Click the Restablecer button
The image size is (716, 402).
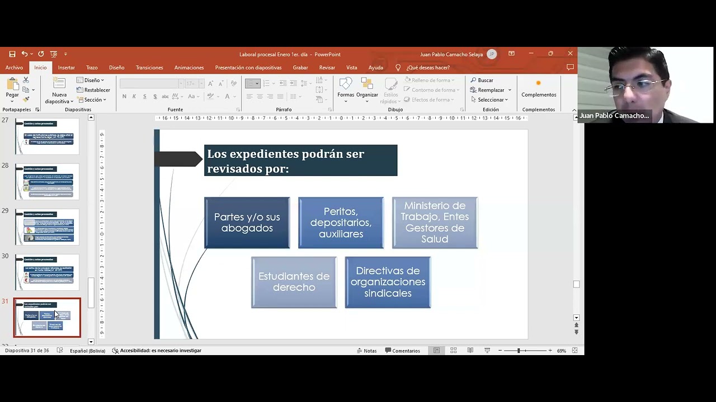[x=93, y=90]
